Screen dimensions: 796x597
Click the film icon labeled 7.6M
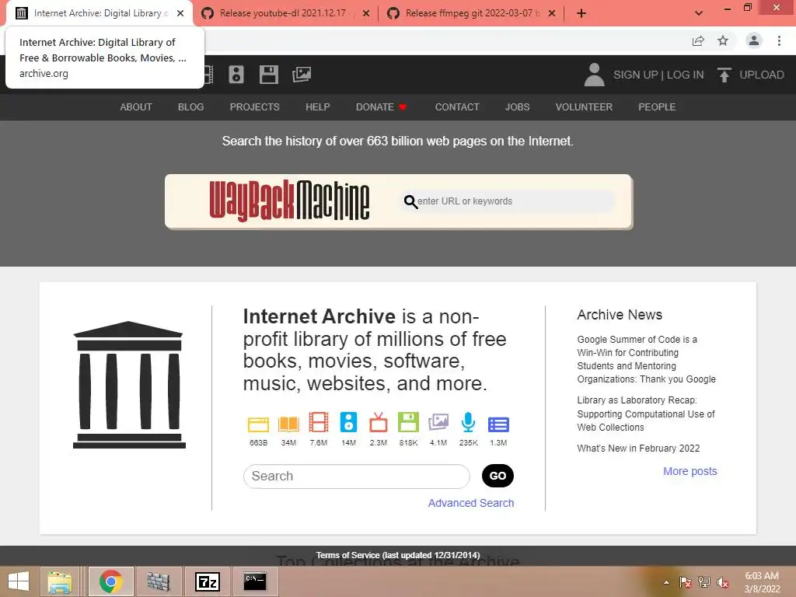(319, 422)
